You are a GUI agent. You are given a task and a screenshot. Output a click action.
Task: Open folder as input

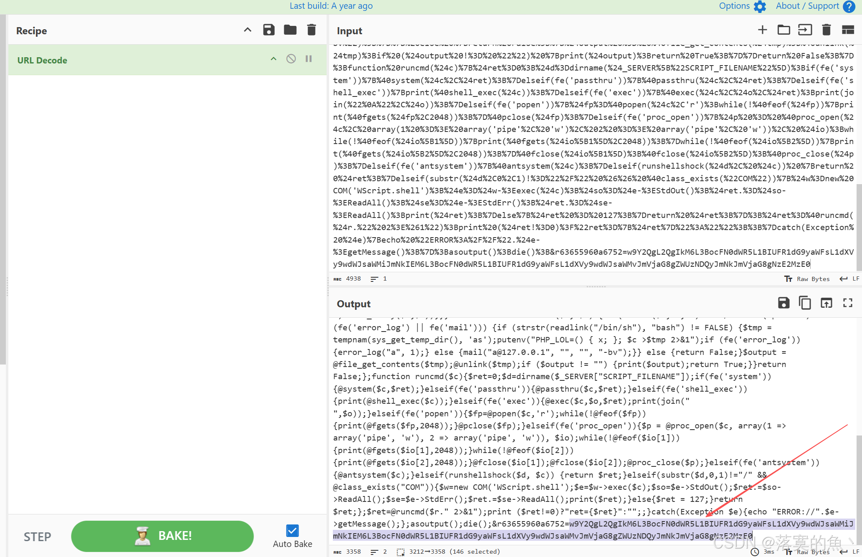pyautogui.click(x=783, y=30)
